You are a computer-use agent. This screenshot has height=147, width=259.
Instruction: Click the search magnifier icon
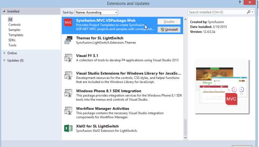point(249,12)
